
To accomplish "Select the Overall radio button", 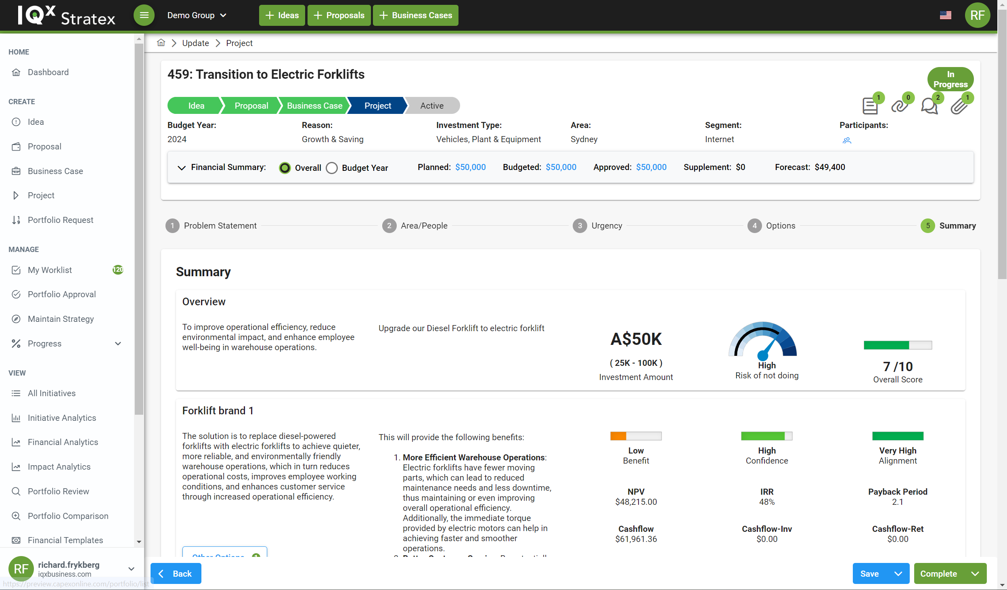I will pos(285,168).
